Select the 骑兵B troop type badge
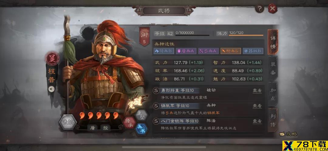328x151 pixels. pos(164,51)
